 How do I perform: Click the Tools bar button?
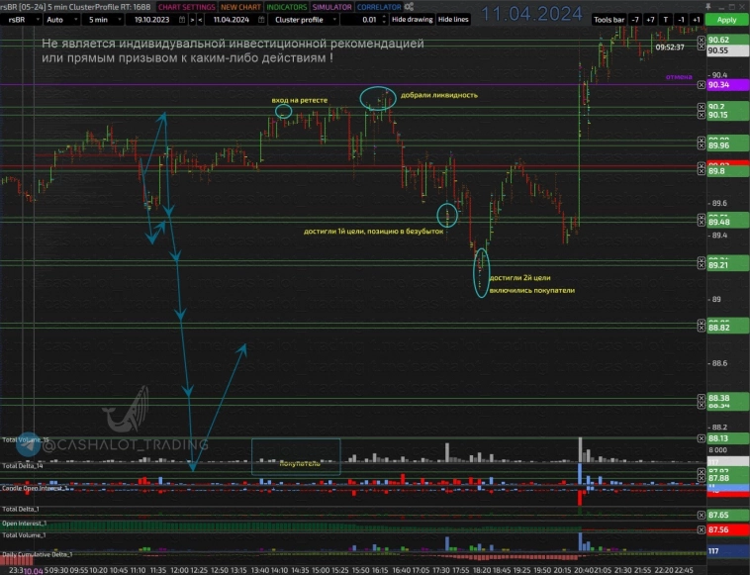[609, 19]
